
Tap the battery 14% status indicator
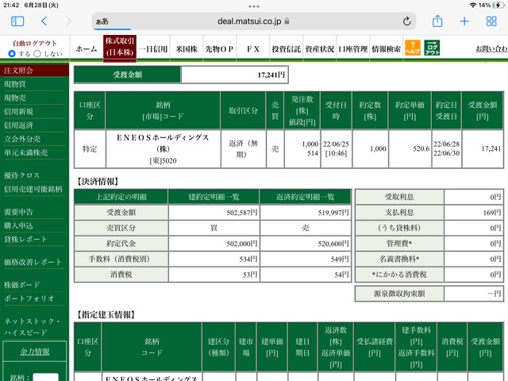491,6
